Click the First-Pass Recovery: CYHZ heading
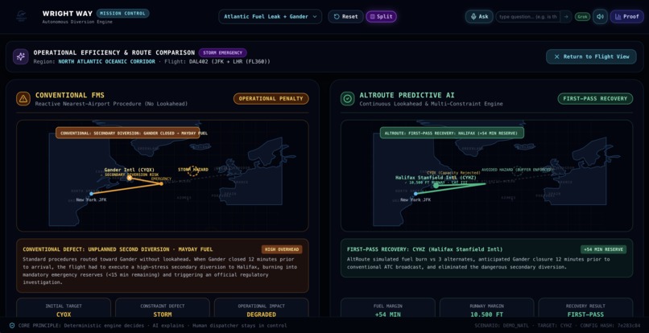This screenshot has height=333, width=649. pyautogui.click(x=424, y=249)
